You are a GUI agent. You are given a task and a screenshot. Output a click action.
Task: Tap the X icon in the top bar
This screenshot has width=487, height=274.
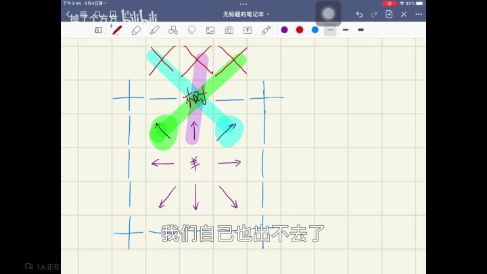click(x=404, y=14)
